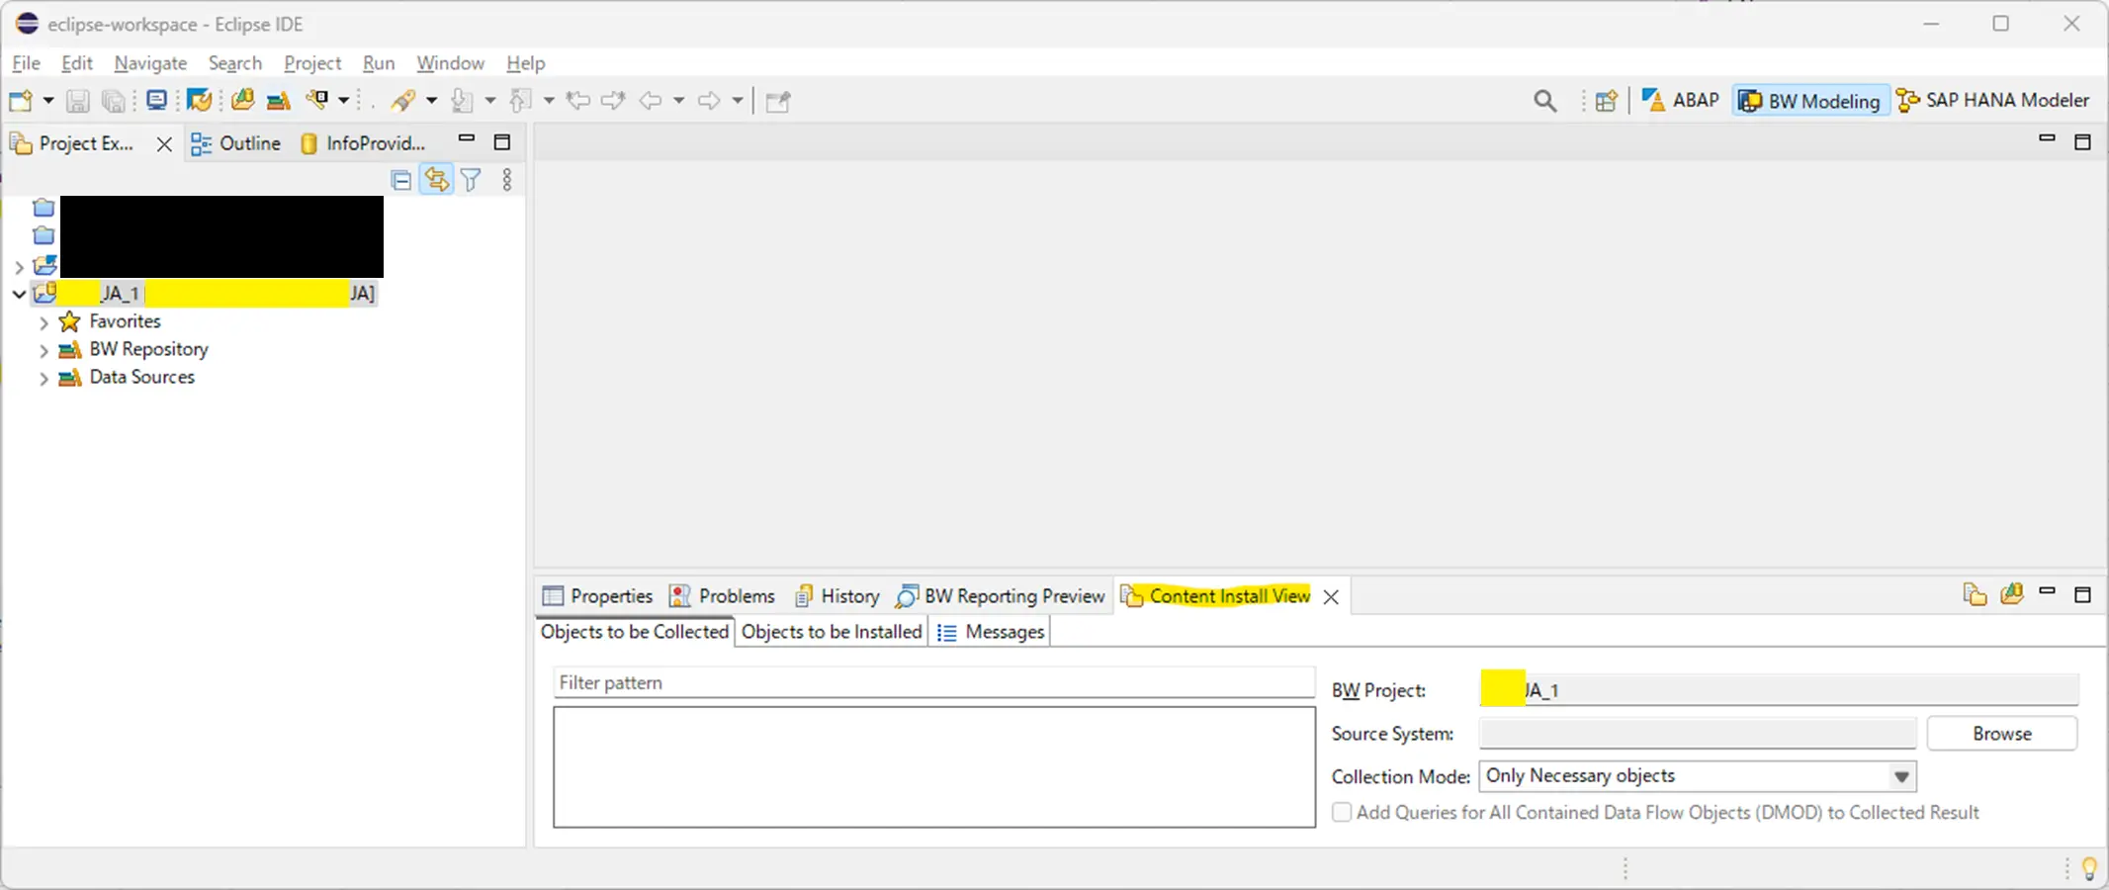Maximize the bottom Content Install panel
The width and height of the screenshot is (2109, 890).
[x=2082, y=594]
